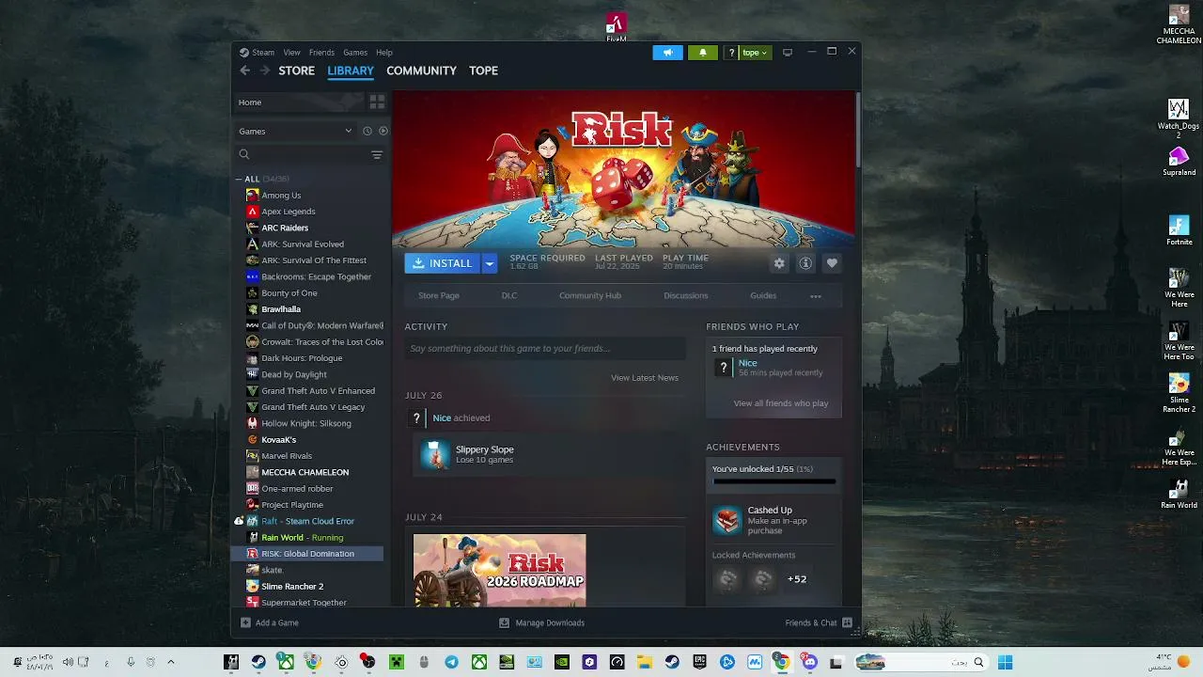Go forward with the Steam forward arrow

[265, 71]
